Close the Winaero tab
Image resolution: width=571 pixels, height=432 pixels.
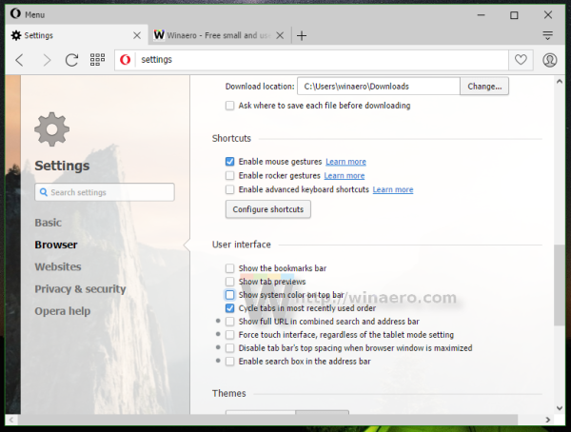280,35
